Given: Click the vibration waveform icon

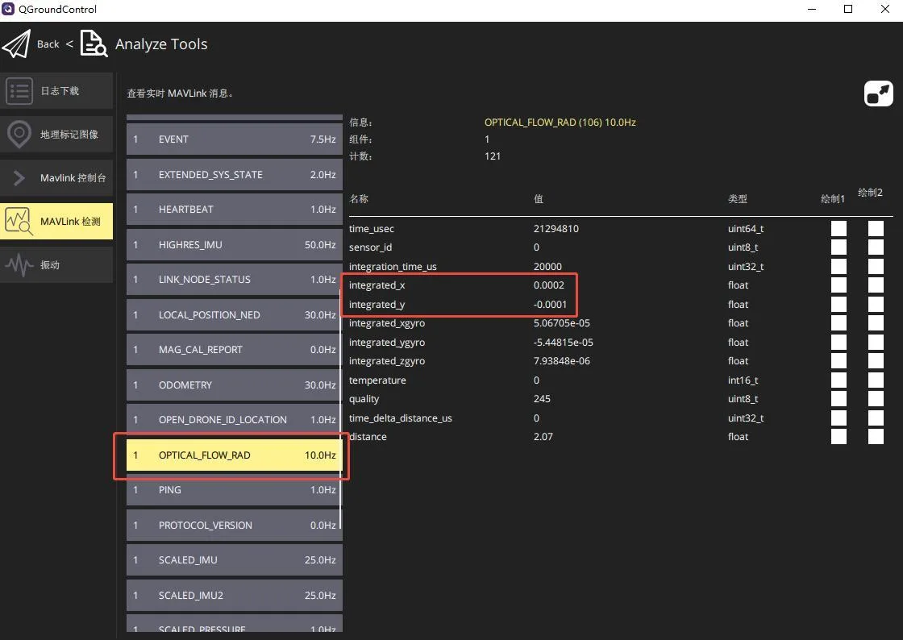Looking at the screenshot, I should tap(19, 264).
